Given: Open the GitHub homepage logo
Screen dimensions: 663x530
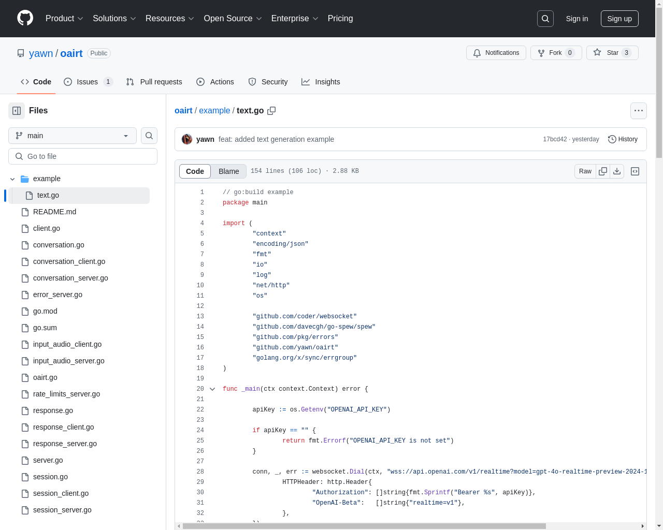Looking at the screenshot, I should click(25, 18).
